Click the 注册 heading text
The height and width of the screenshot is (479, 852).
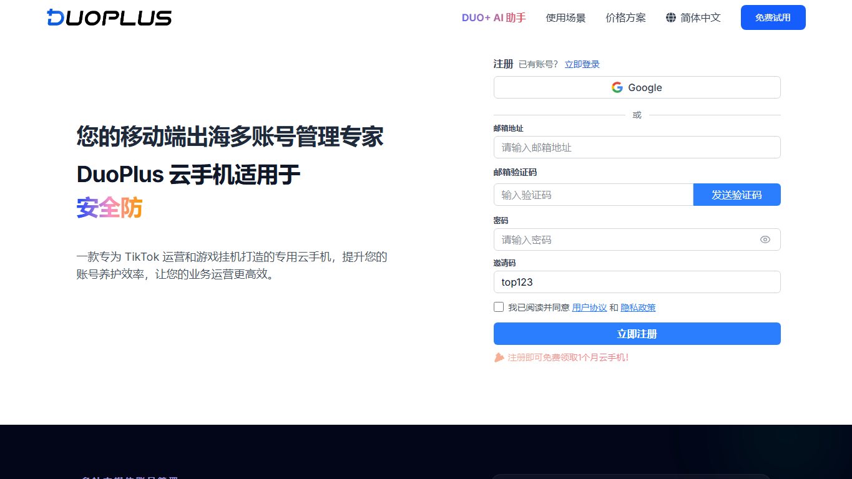[x=503, y=64]
